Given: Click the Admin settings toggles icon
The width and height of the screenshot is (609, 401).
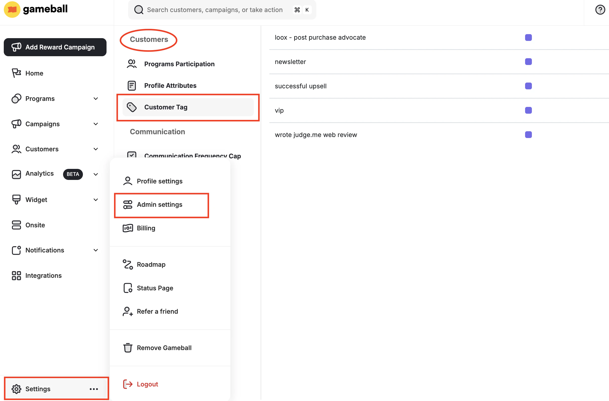Looking at the screenshot, I should click(128, 205).
